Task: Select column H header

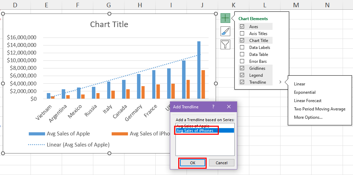Action: click(x=140, y=5)
